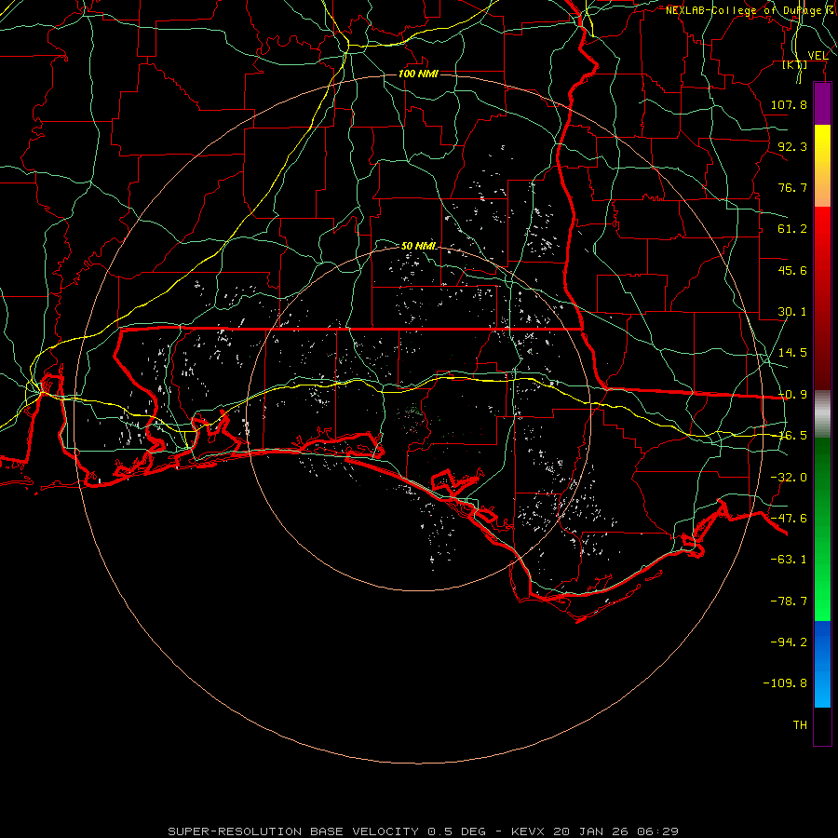The height and width of the screenshot is (838, 838).
Task: Click the 30.1 legend value
Action: (792, 312)
